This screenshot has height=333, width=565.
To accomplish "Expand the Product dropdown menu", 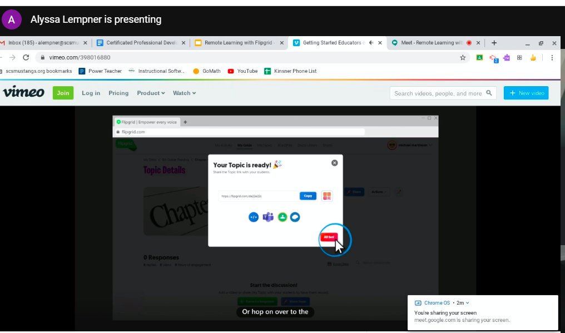I will (151, 93).
